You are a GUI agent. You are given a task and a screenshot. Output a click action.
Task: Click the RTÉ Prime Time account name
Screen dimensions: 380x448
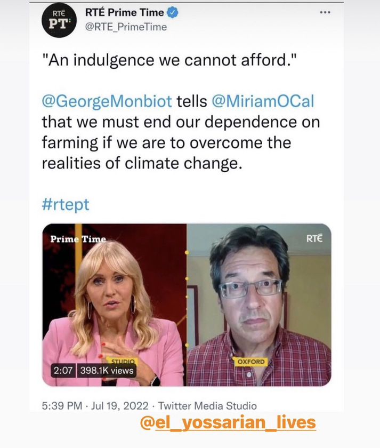125,13
